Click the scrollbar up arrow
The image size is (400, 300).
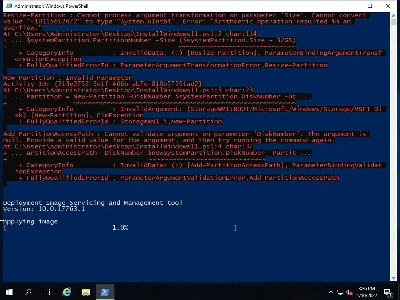(393, 16)
